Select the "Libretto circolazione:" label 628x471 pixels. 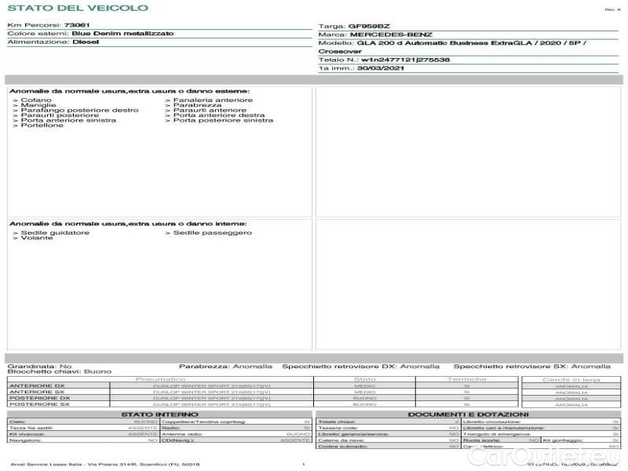pos(492,422)
